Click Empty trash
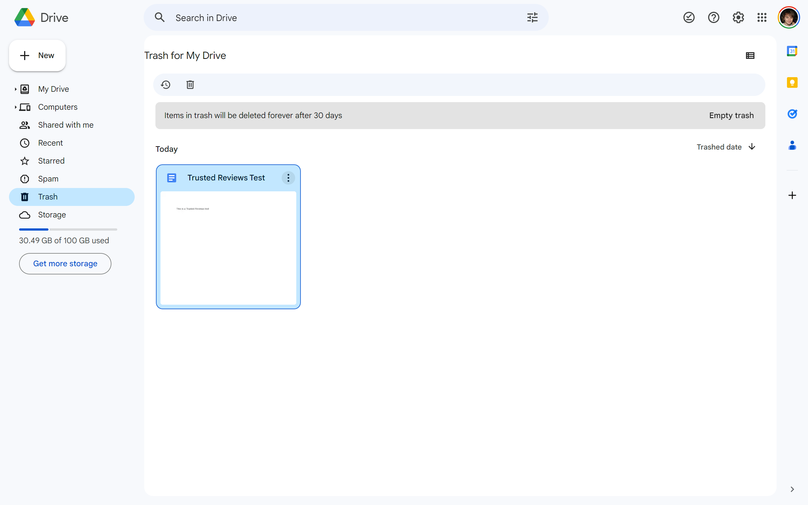The width and height of the screenshot is (808, 505). [731, 116]
